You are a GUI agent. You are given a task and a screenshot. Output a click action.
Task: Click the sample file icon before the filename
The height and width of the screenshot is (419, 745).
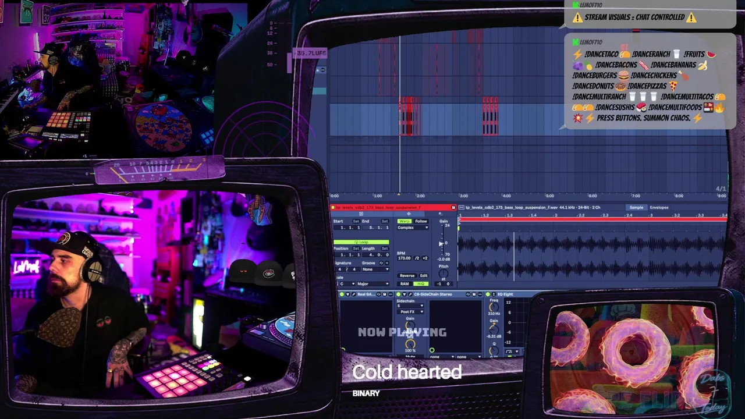(461, 207)
